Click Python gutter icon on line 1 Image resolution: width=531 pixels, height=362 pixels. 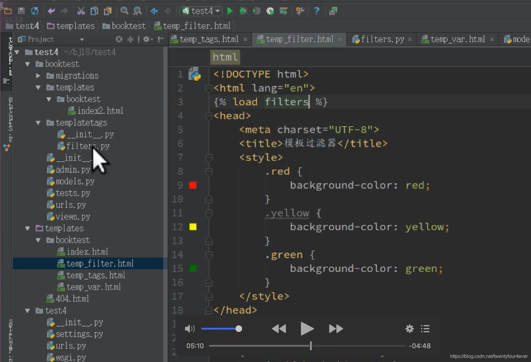tap(194, 74)
